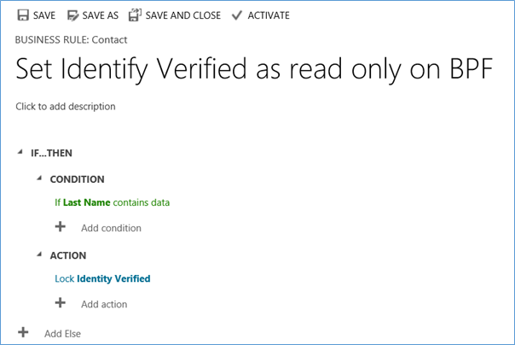515x345 pixels.
Task: Click the Save floppy disk icon
Action: tap(22, 15)
